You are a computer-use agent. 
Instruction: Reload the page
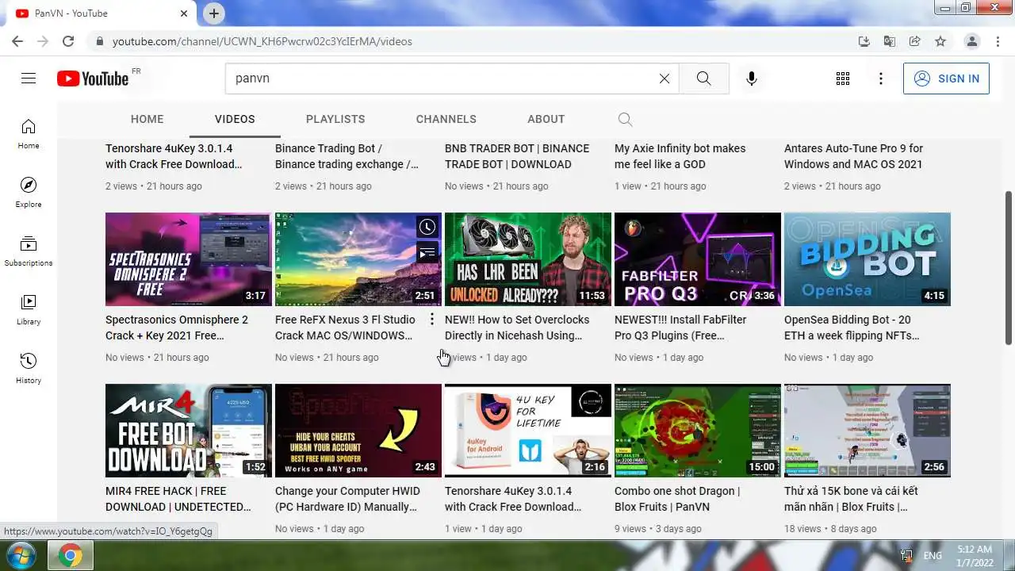point(68,41)
